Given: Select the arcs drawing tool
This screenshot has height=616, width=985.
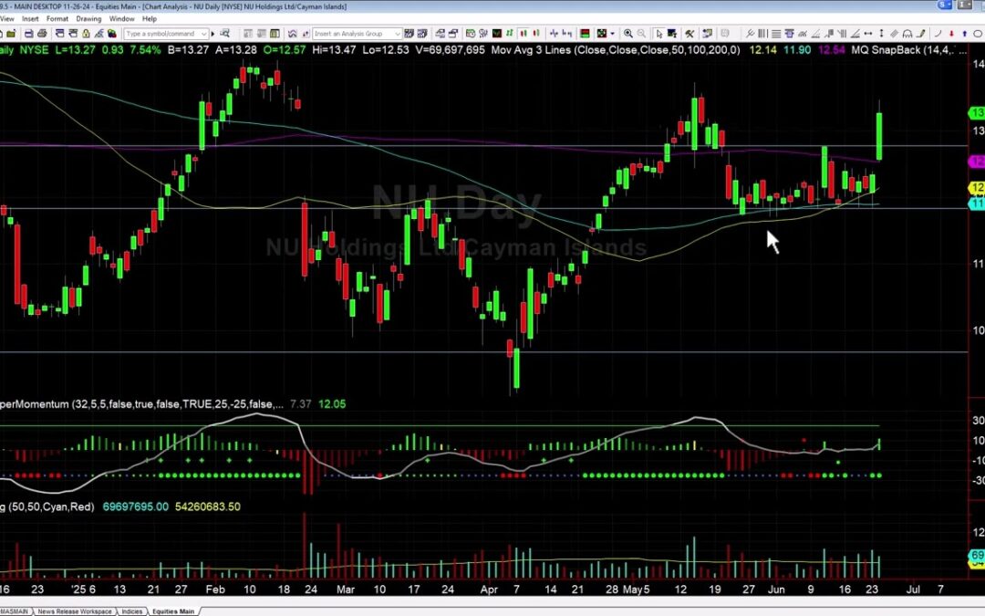Looking at the screenshot, I should click(907, 34).
